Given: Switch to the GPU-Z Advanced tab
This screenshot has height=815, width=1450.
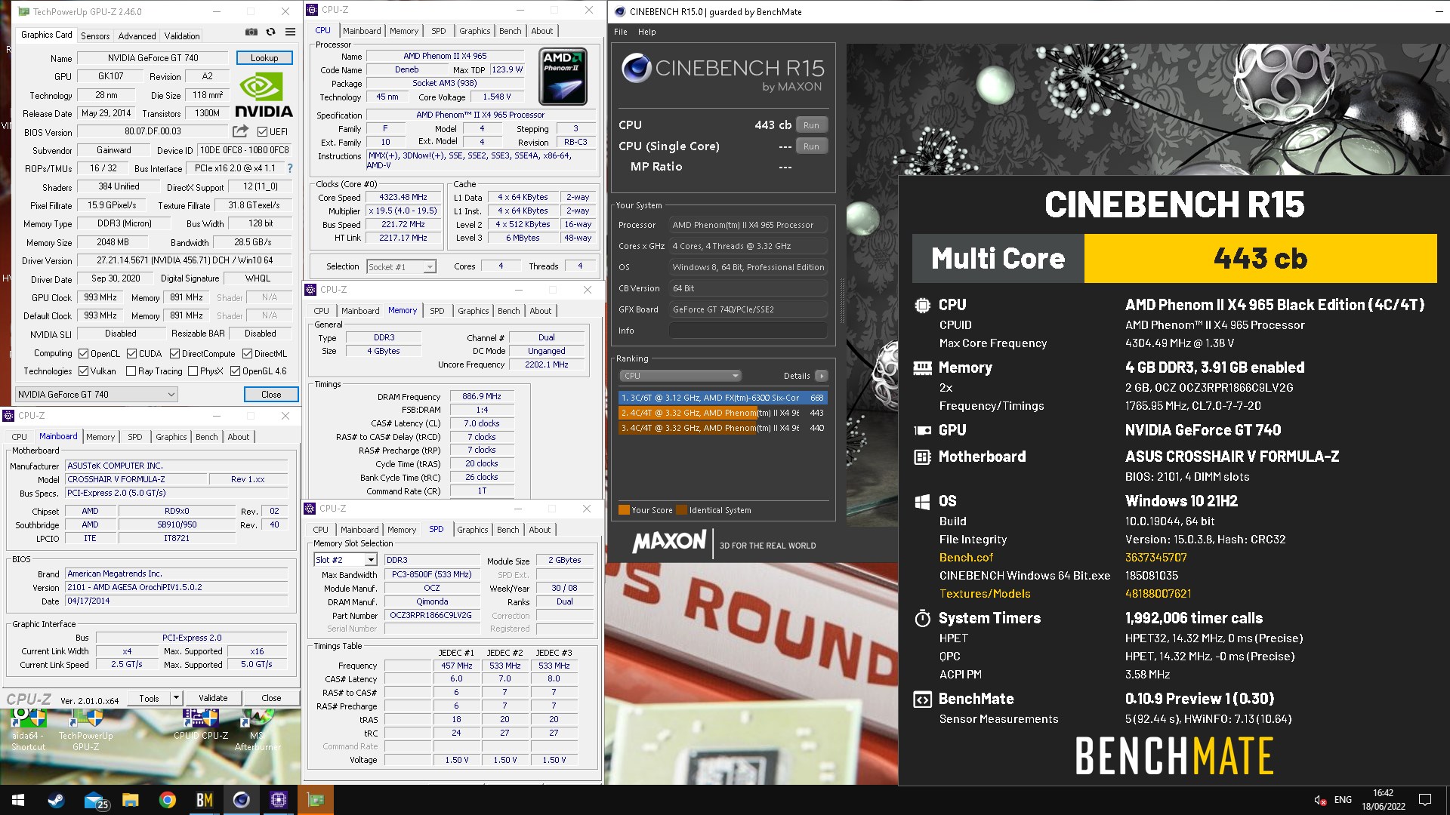Looking at the screenshot, I should coord(137,36).
